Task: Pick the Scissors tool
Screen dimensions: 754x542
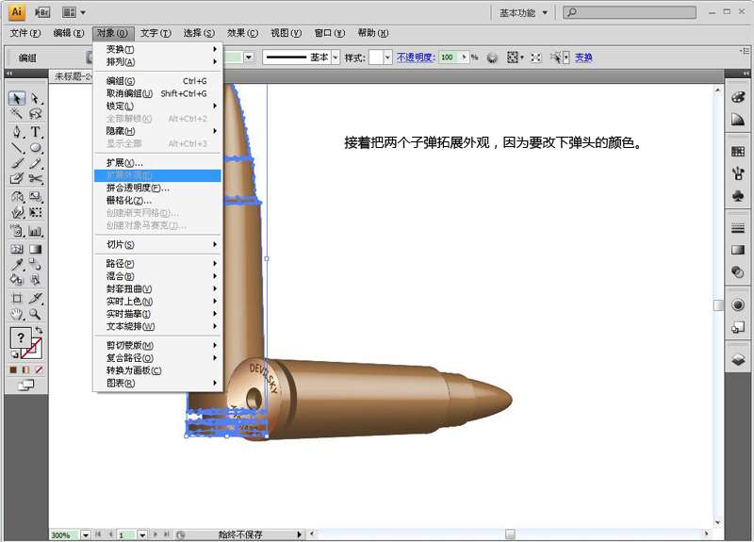Action: (36, 179)
